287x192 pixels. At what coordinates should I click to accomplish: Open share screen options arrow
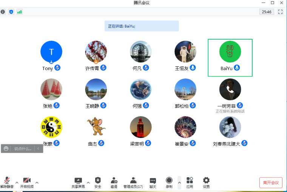[88, 183]
